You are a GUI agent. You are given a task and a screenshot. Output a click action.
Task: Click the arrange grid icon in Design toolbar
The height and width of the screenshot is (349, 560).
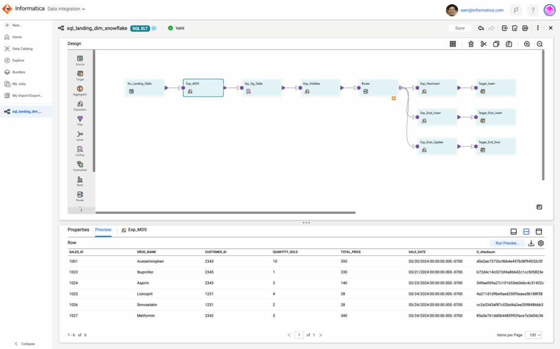coord(453,44)
